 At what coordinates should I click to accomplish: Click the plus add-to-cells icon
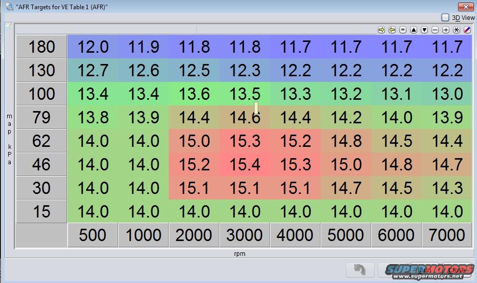coord(446,30)
